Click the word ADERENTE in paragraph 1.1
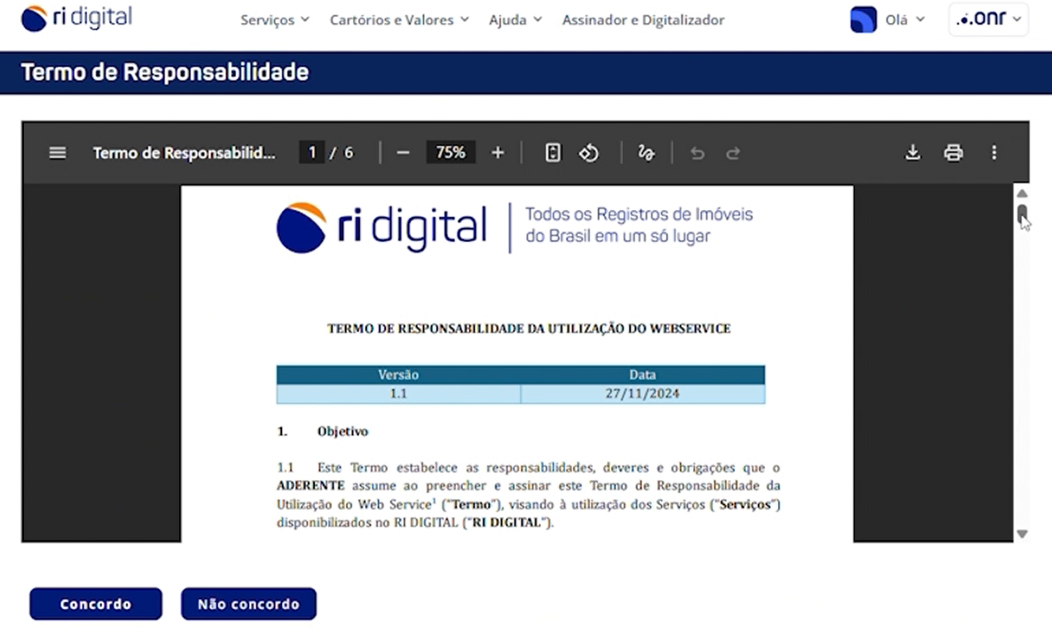 [310, 485]
